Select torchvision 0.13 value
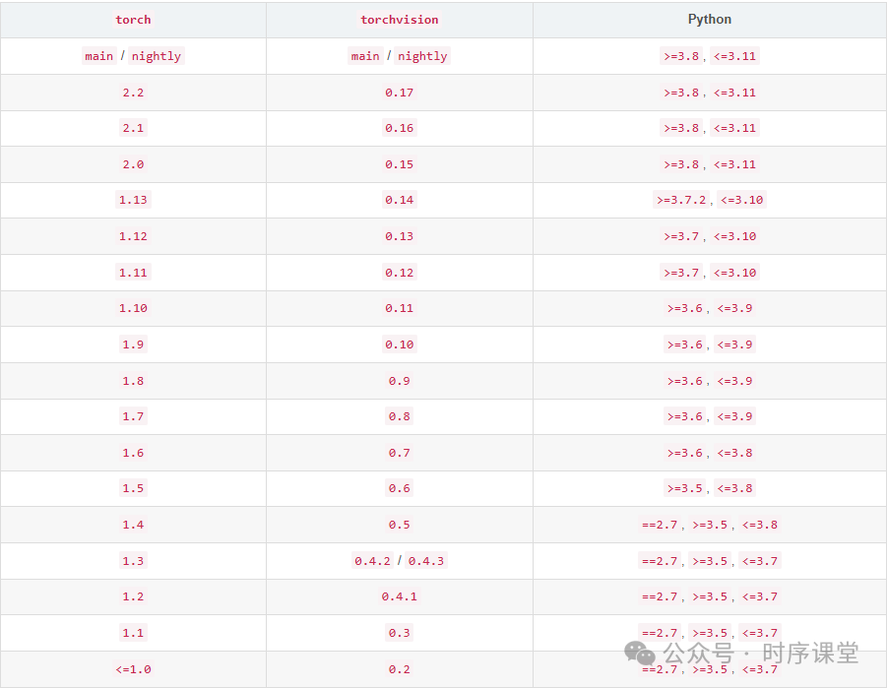887x688 pixels. (x=400, y=236)
